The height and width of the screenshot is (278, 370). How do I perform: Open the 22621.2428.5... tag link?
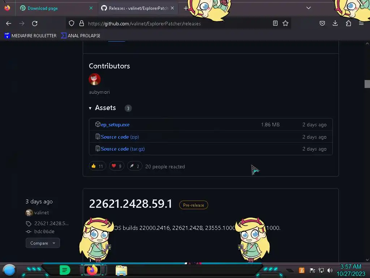(x=51, y=223)
